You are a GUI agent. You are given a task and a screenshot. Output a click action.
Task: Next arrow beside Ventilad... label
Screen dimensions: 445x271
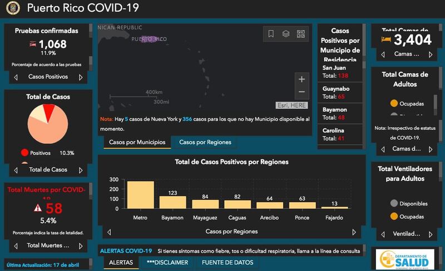(x=431, y=234)
